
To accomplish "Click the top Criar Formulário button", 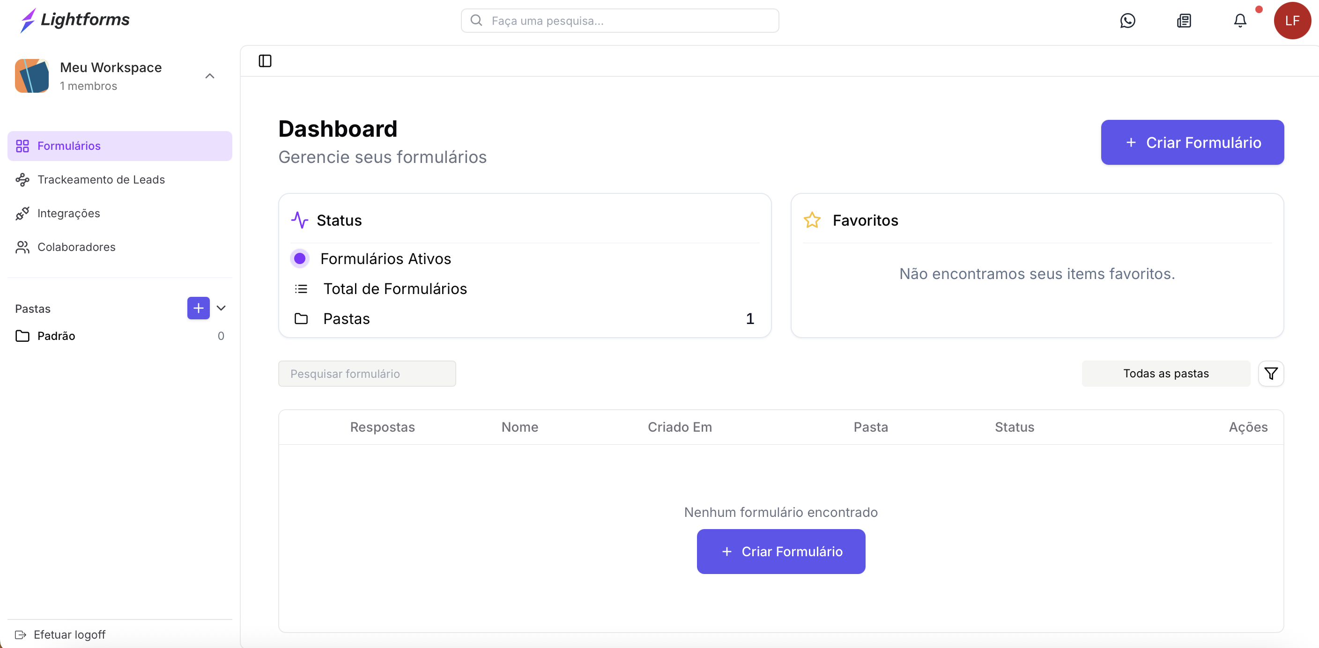I will [x=1192, y=142].
